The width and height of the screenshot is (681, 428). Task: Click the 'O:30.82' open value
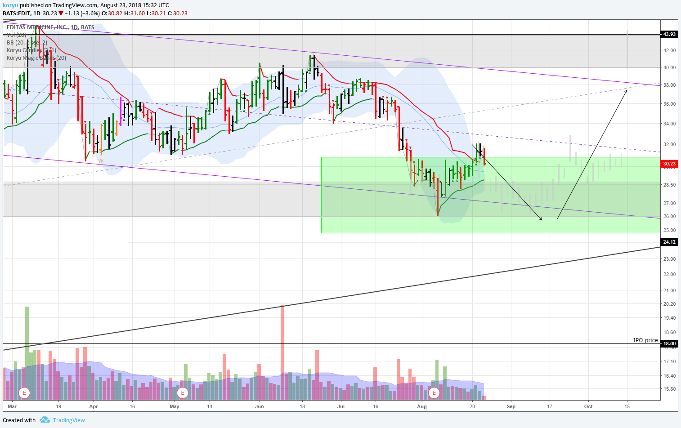(112, 13)
